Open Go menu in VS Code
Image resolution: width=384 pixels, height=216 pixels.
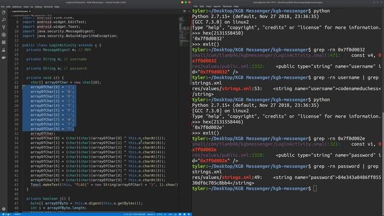click(32, 7)
